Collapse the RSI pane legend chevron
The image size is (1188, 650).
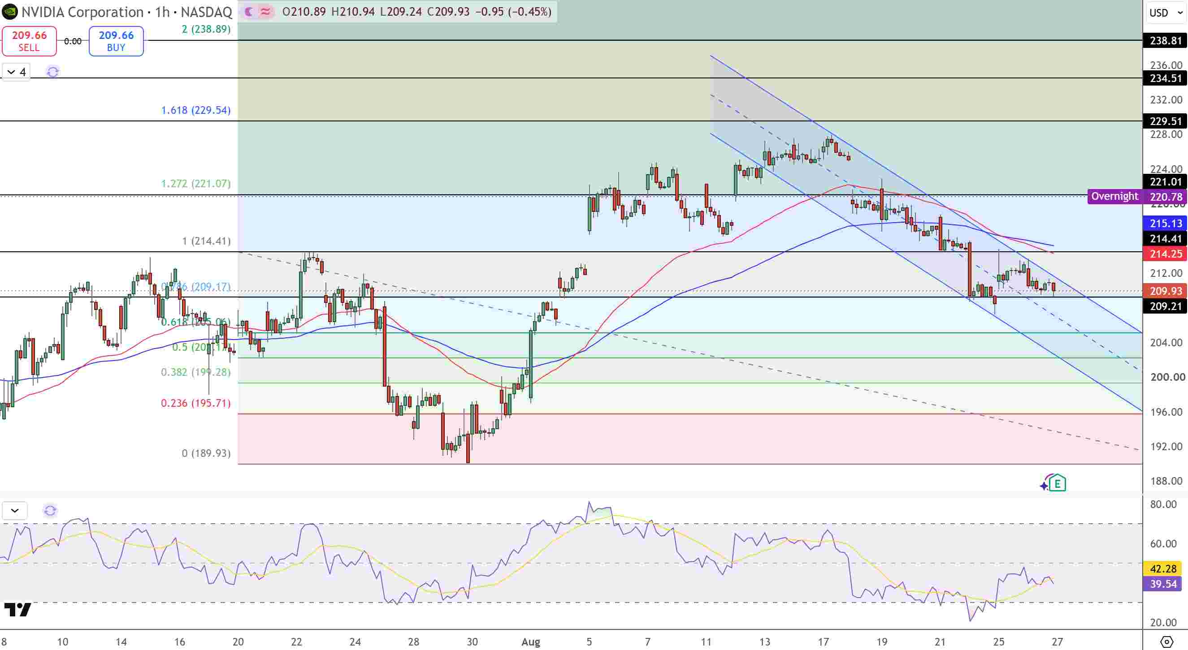coord(15,511)
